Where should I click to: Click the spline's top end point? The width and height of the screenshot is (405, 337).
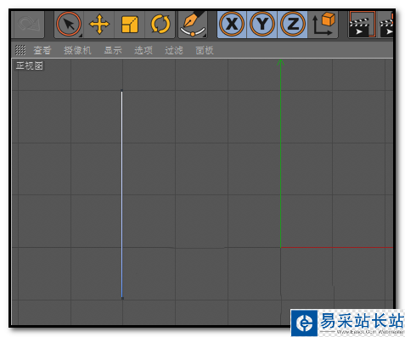click(x=122, y=91)
